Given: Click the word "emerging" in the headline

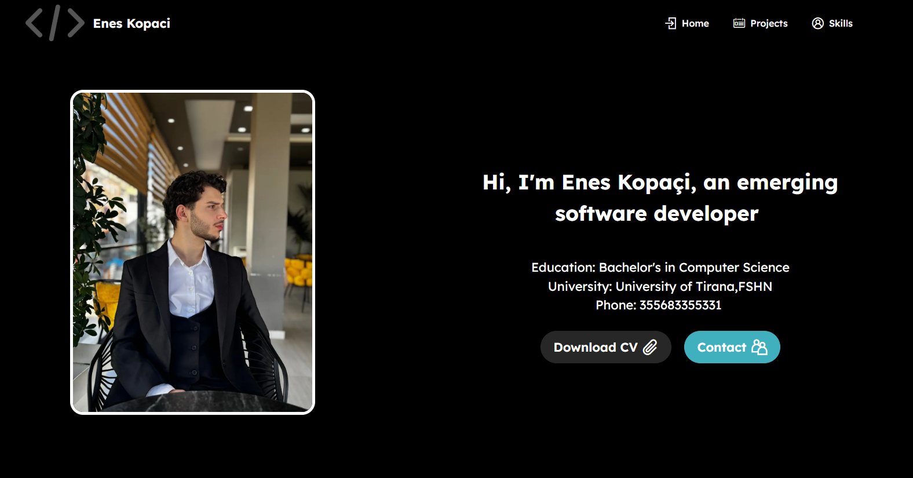Looking at the screenshot, I should click(787, 183).
